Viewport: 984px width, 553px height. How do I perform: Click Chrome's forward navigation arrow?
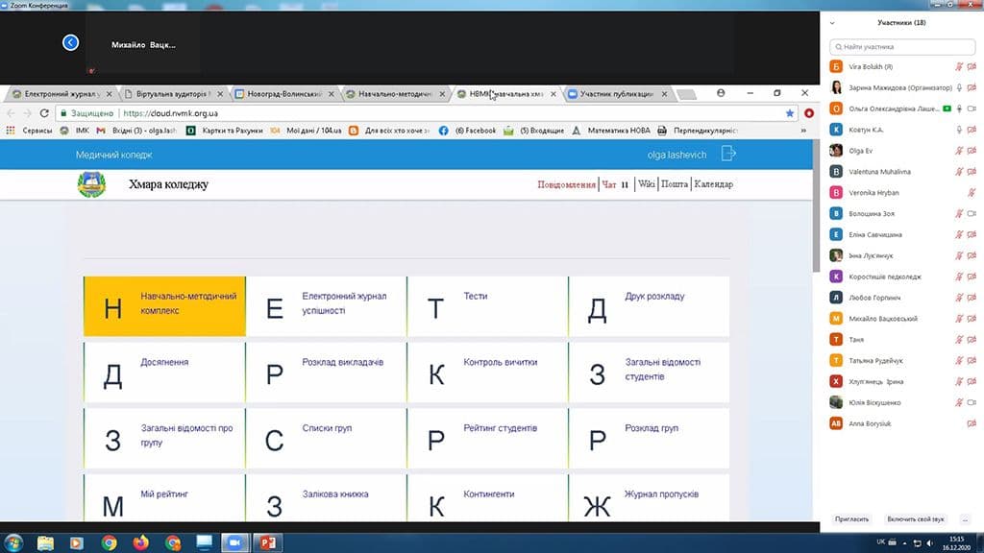click(x=27, y=113)
